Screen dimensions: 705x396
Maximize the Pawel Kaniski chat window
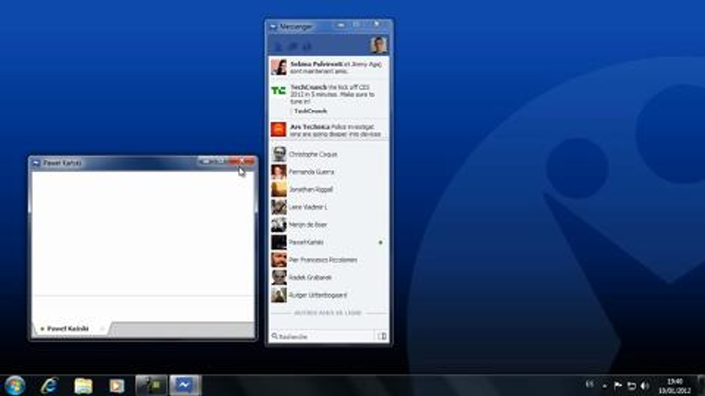[220, 161]
